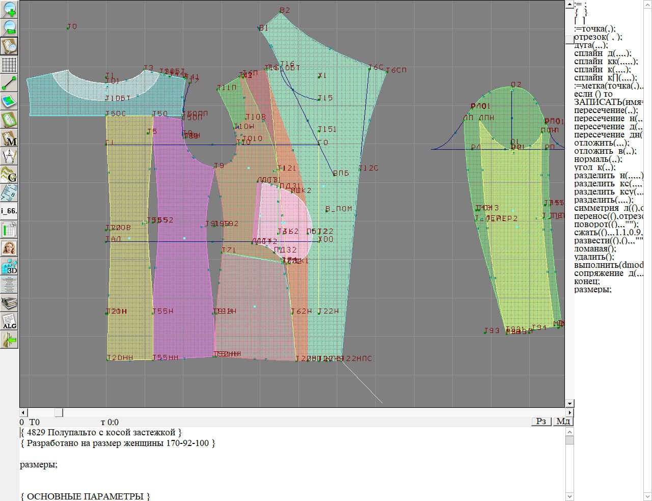Click the code editor scroll-down arrow

[569, 496]
